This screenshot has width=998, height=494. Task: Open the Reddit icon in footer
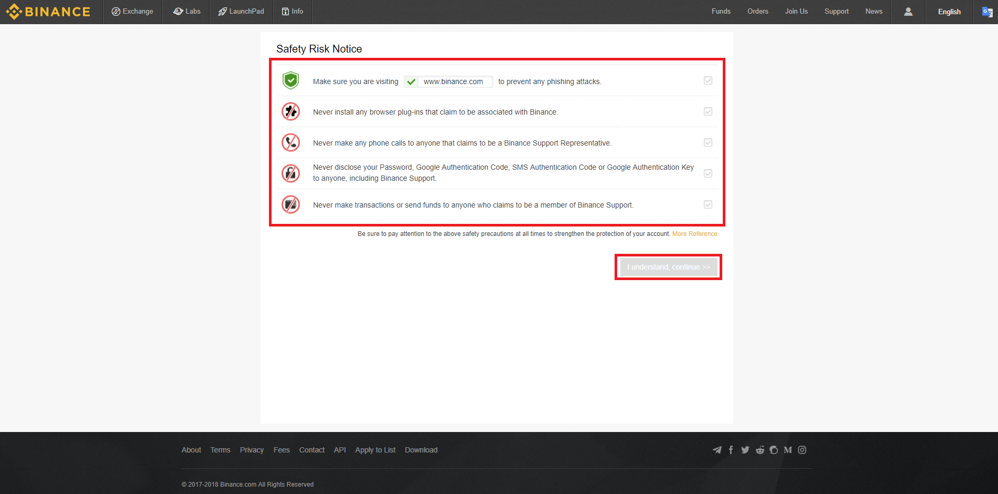(760, 450)
